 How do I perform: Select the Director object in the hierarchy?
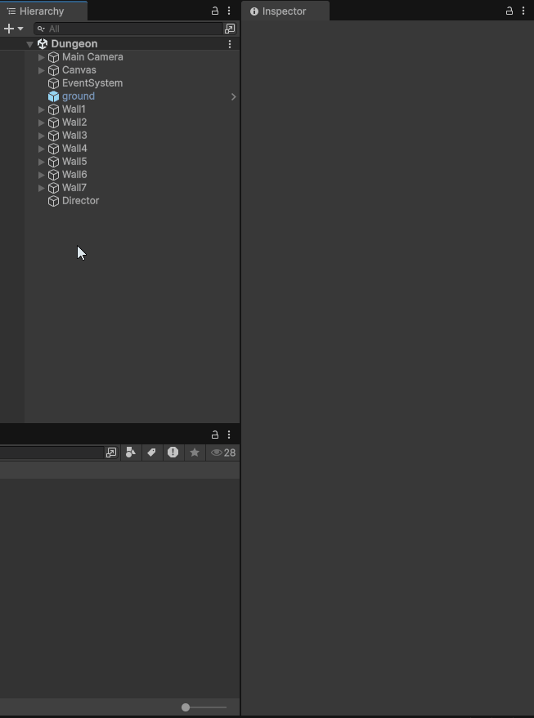tap(80, 201)
